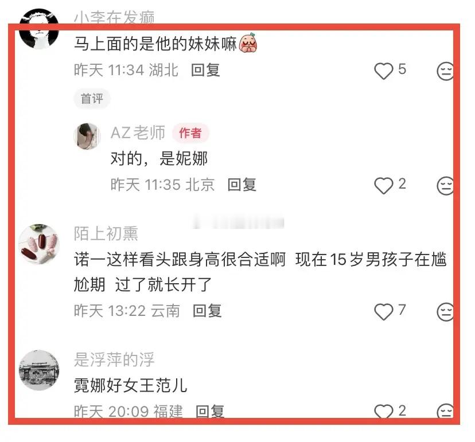Viewport: 475px width, 442px height.
Task: Reply to AZ老师's comment from 北京
Action: (242, 185)
